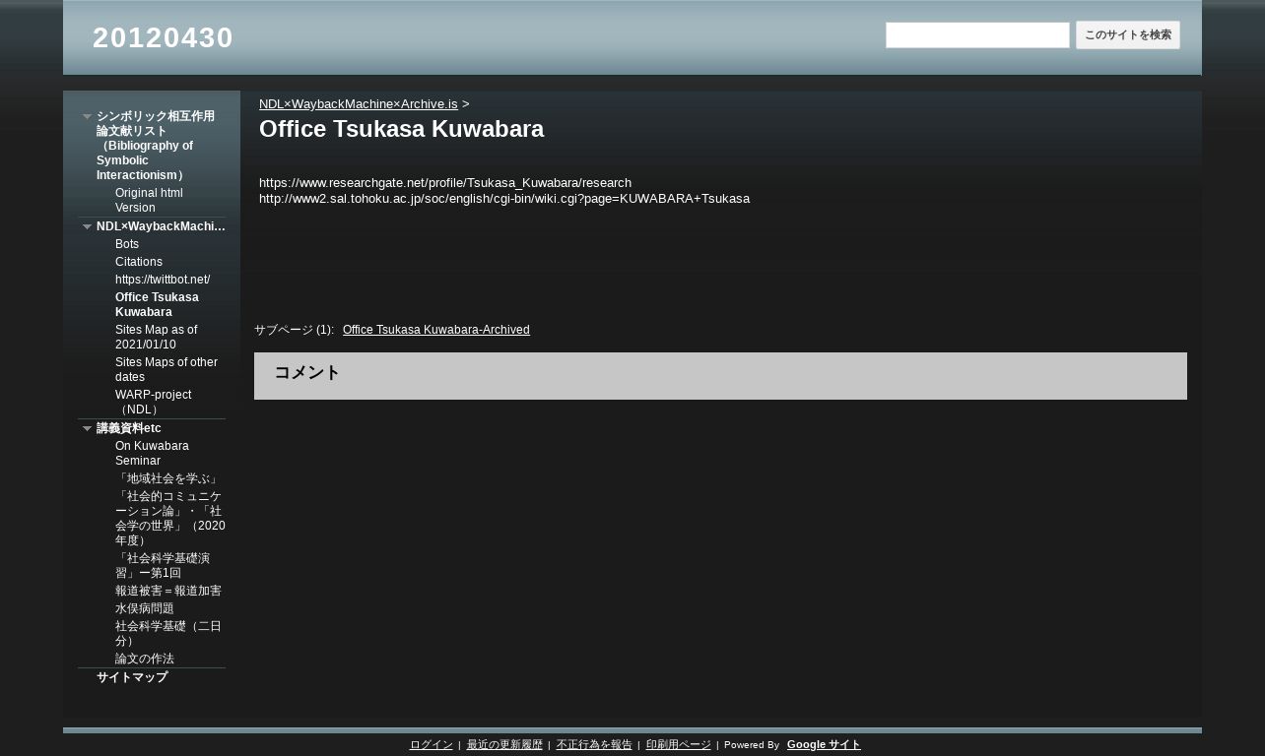Open the NDL×WaybackMachine×Archive.is breadcrumb link
Screen dimensions: 1265x756
358,103
